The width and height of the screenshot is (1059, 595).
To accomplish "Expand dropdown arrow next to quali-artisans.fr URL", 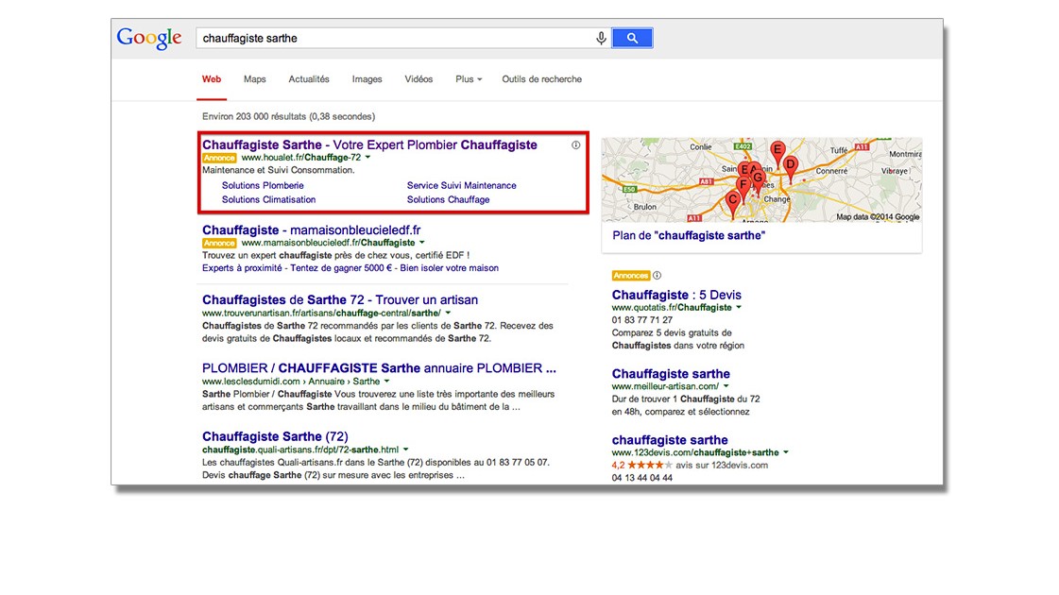I will coord(406,450).
